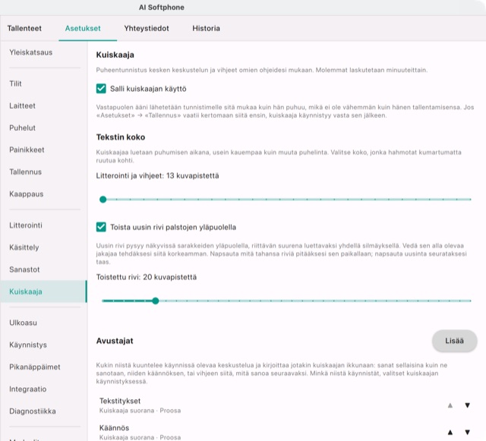Open Ulkoasu settings

coord(43,323)
